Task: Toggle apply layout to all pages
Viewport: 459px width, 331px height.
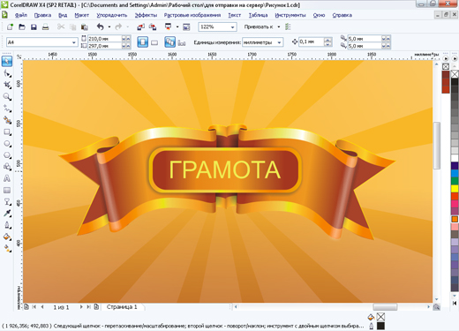Action: tap(169, 42)
